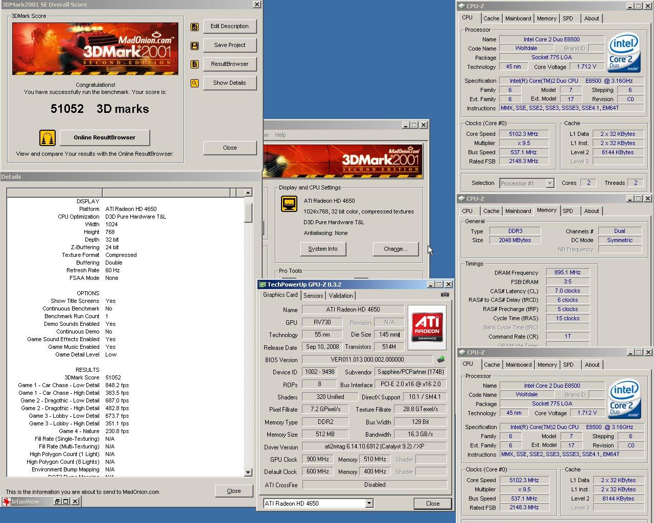Click Core Voltage 1.712 V in top CPU-Z
The height and width of the screenshot is (523, 654).
pos(587,66)
